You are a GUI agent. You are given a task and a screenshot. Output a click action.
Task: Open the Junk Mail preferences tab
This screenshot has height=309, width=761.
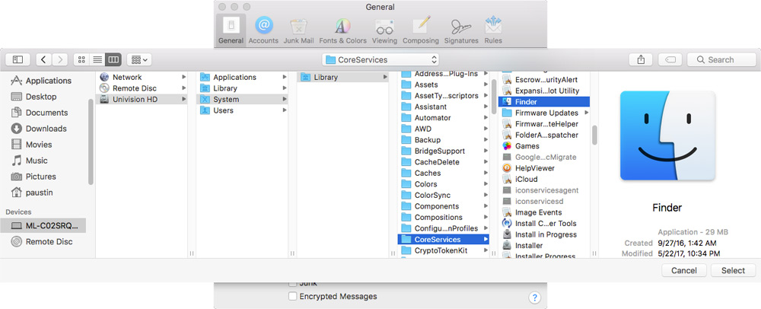298,30
